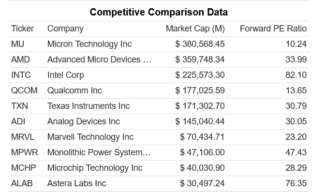The image size is (313, 194).
Task: Click the Ticker column header
Action: pyautogui.click(x=22, y=29)
